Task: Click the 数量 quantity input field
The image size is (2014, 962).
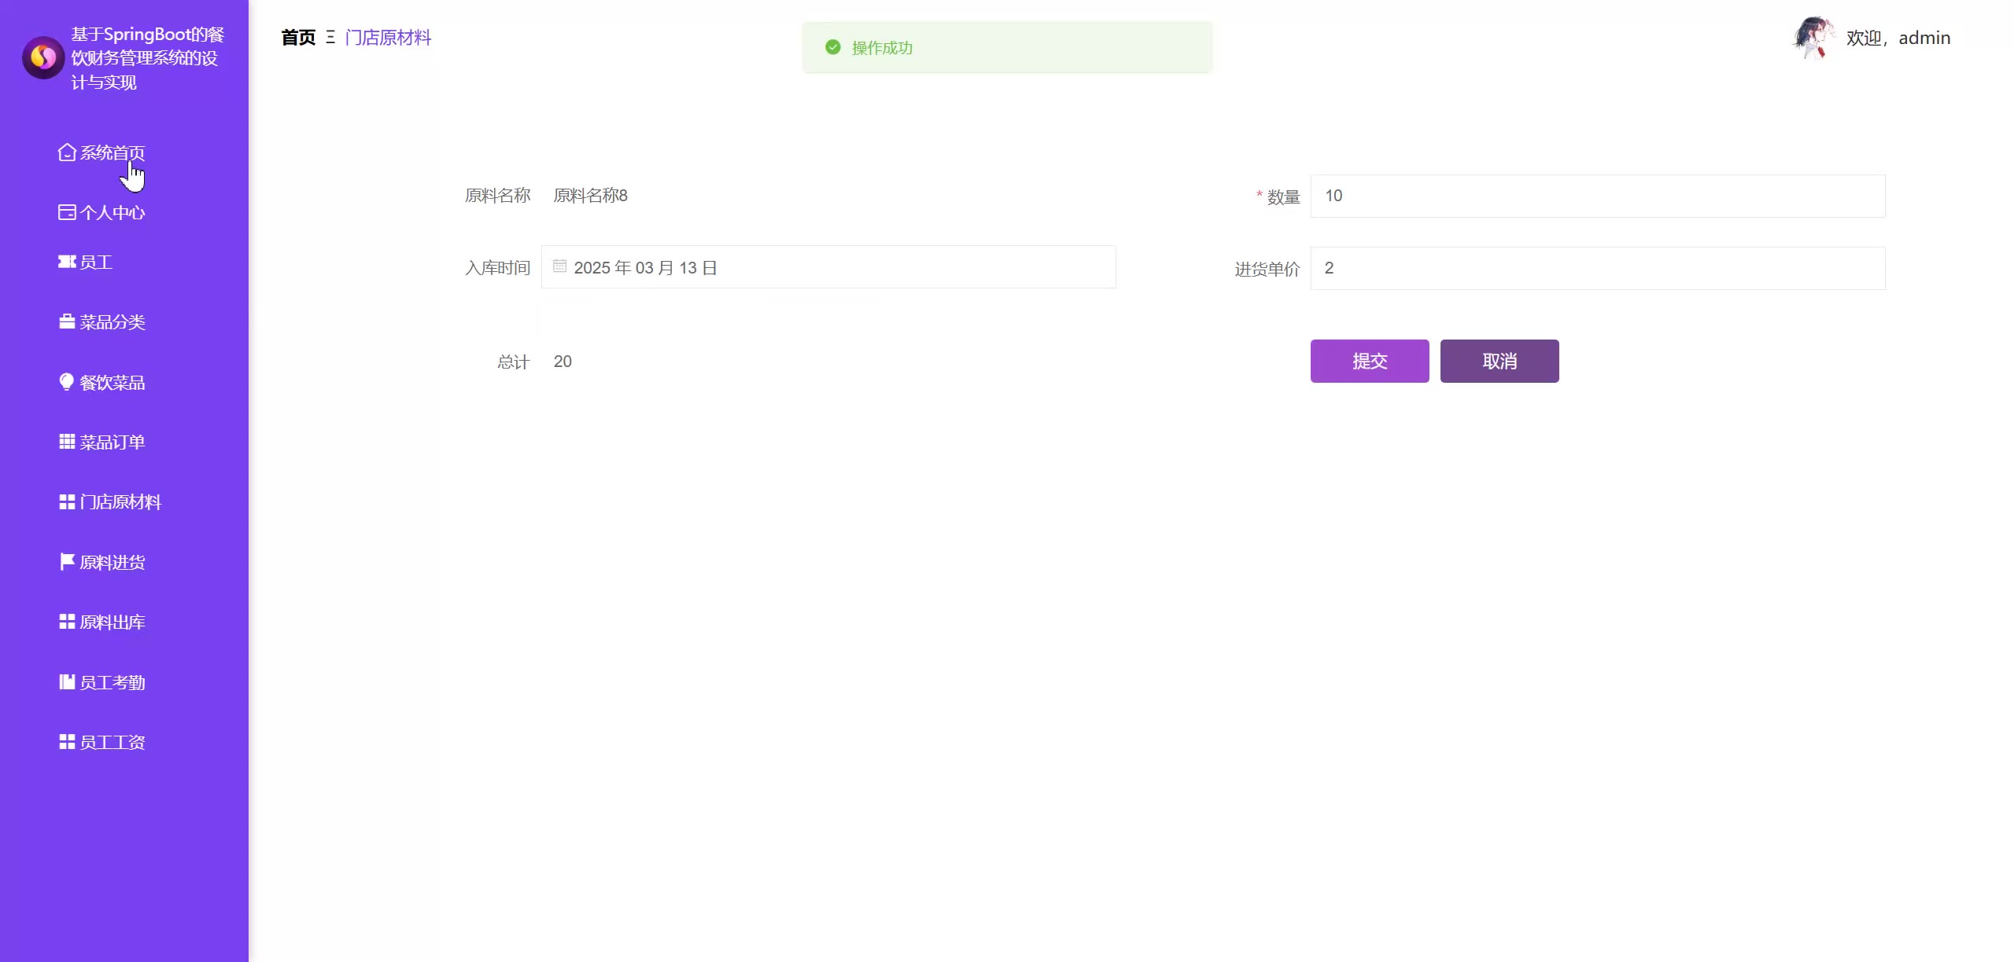Action: point(1597,196)
